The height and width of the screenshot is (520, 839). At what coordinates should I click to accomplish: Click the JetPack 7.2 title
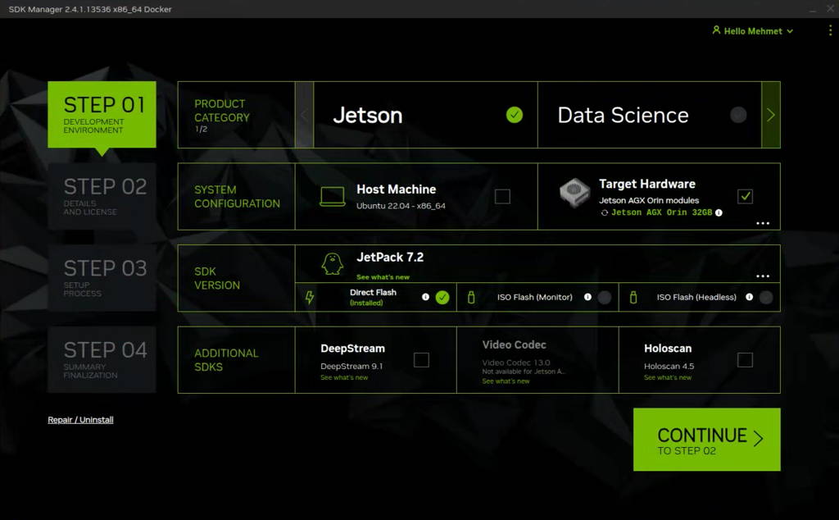point(389,257)
